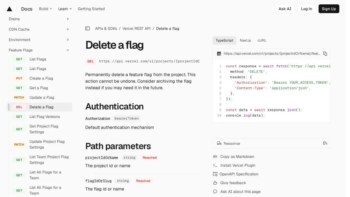Click Copy as Markdown text link
The width and height of the screenshot is (350, 197).
click(x=237, y=157)
